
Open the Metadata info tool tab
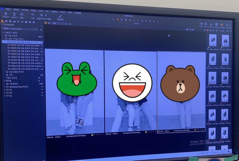click(30, 22)
